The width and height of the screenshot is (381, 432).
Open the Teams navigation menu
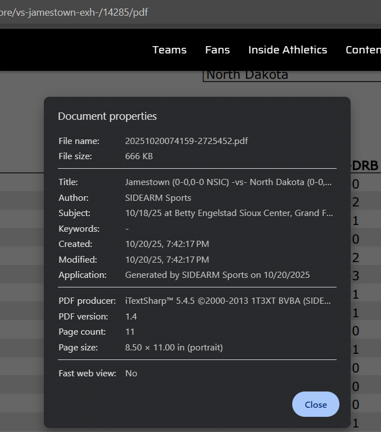coord(169,50)
